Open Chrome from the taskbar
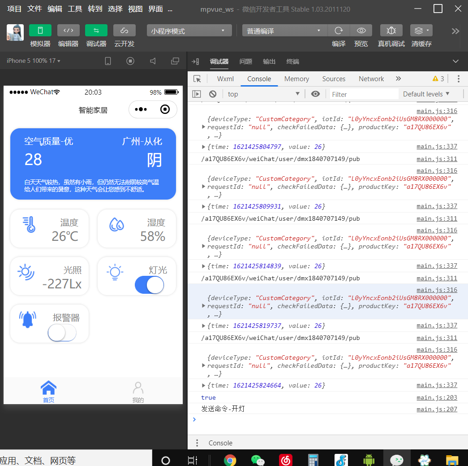Viewport: 468px width, 466px height. click(230, 460)
